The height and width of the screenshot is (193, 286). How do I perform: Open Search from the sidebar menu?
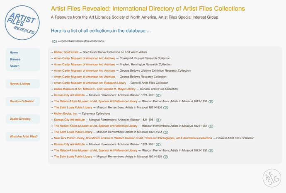coord(15,66)
